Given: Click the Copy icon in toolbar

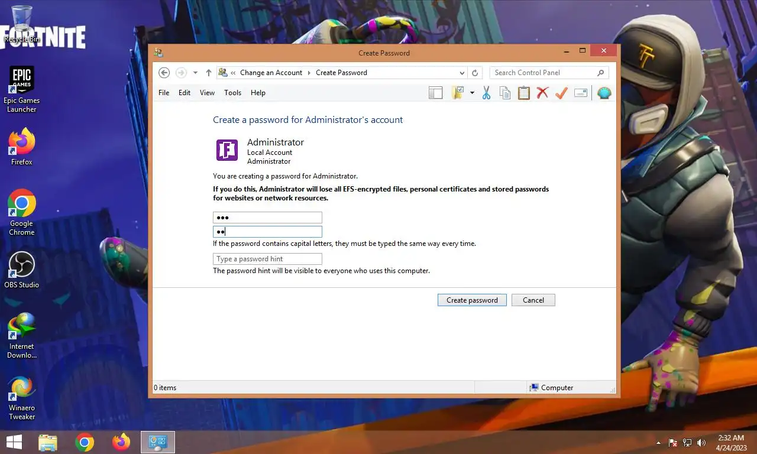Looking at the screenshot, I should click(x=505, y=93).
